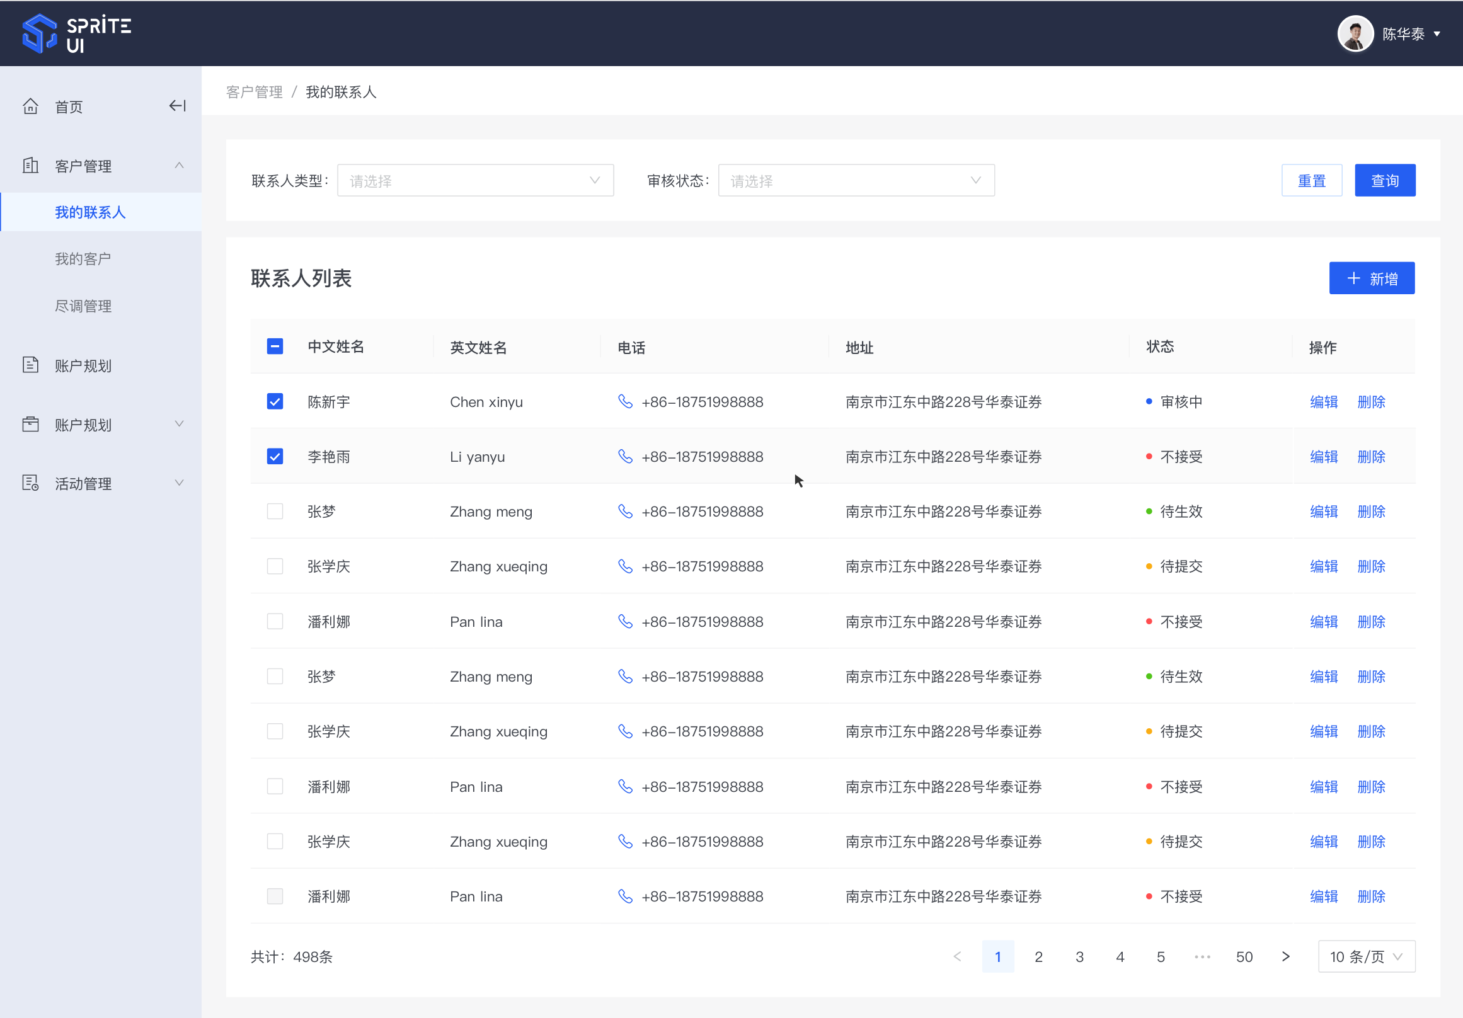This screenshot has height=1018, width=1463.
Task: Uncheck the 陈新宇 row checkbox
Action: (275, 401)
